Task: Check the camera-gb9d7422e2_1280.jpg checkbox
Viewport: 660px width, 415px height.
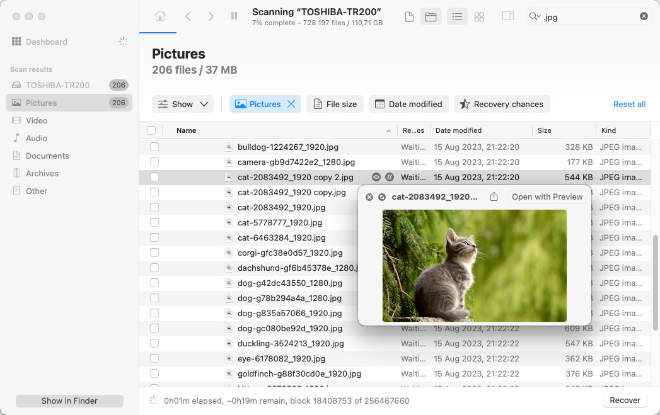Action: 154,162
